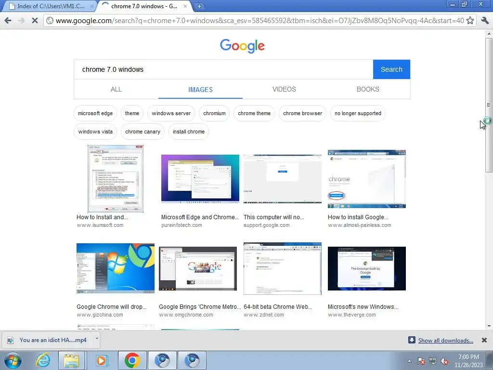Screen dimensions: 493x370
Task: Click the search box with chrome 7.0 windows
Action: coord(223,69)
